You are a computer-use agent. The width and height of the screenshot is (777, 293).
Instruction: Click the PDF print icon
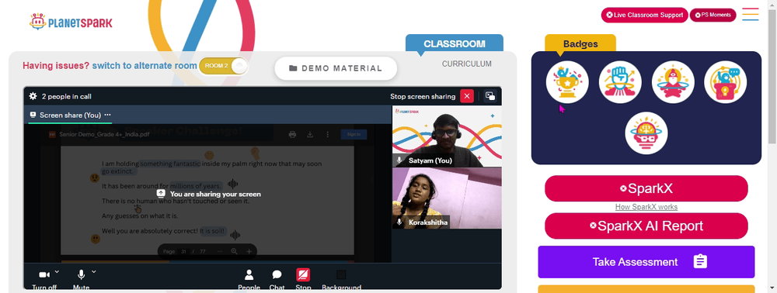tap(292, 134)
